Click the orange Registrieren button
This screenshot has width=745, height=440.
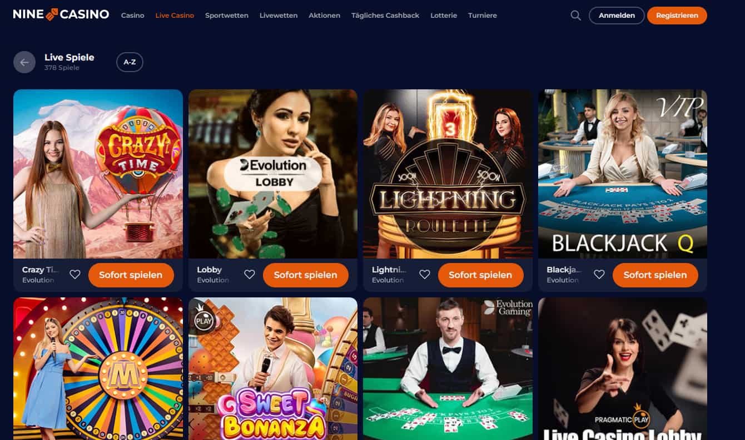point(677,16)
